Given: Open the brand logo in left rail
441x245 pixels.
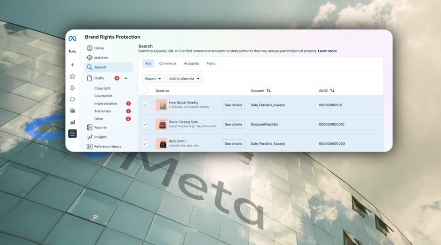Looking at the screenshot, I should [x=72, y=51].
